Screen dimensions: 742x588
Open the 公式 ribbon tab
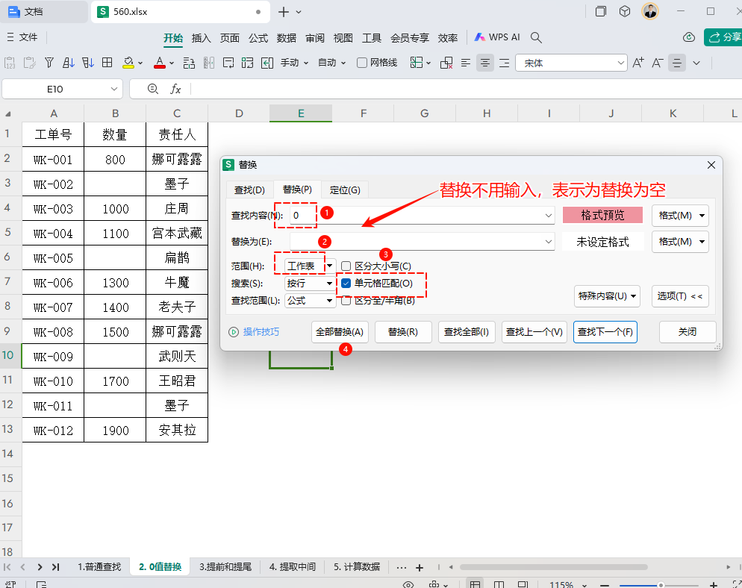tap(258, 38)
